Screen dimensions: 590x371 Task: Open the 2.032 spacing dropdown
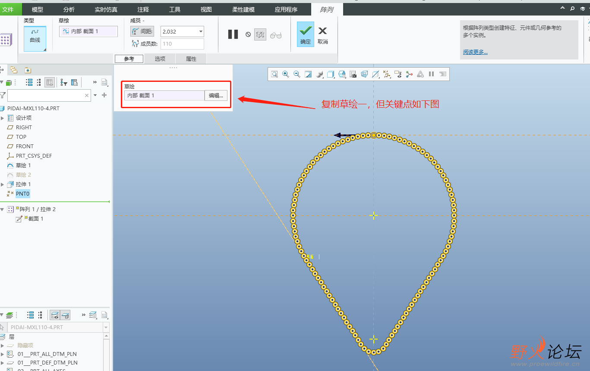(x=201, y=31)
